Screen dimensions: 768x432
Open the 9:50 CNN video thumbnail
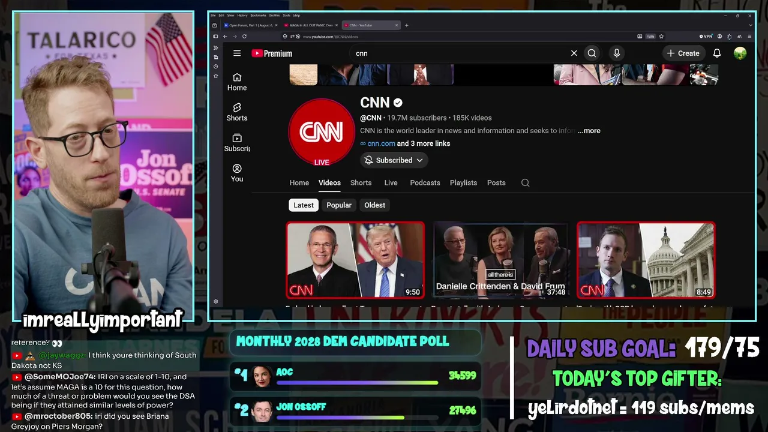355,260
